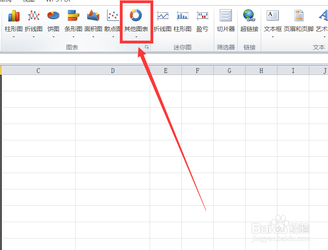Select column header D in the worksheet

pyautogui.click(x=113, y=70)
